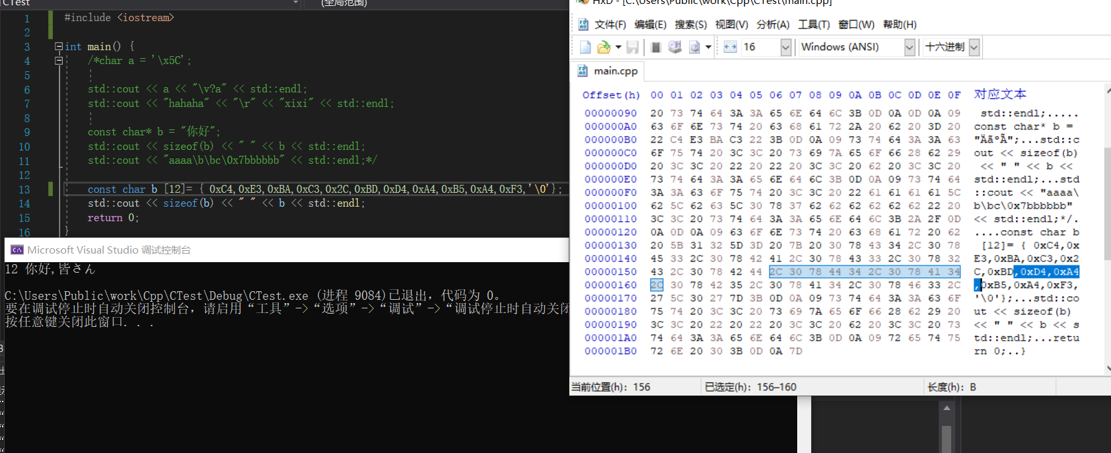This screenshot has width=1111, height=453.
Task: Create a new file in HxD
Action: tap(585, 47)
